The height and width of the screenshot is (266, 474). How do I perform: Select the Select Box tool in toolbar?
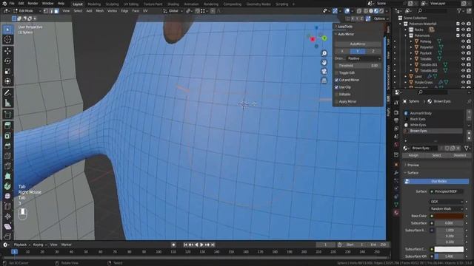(7, 30)
